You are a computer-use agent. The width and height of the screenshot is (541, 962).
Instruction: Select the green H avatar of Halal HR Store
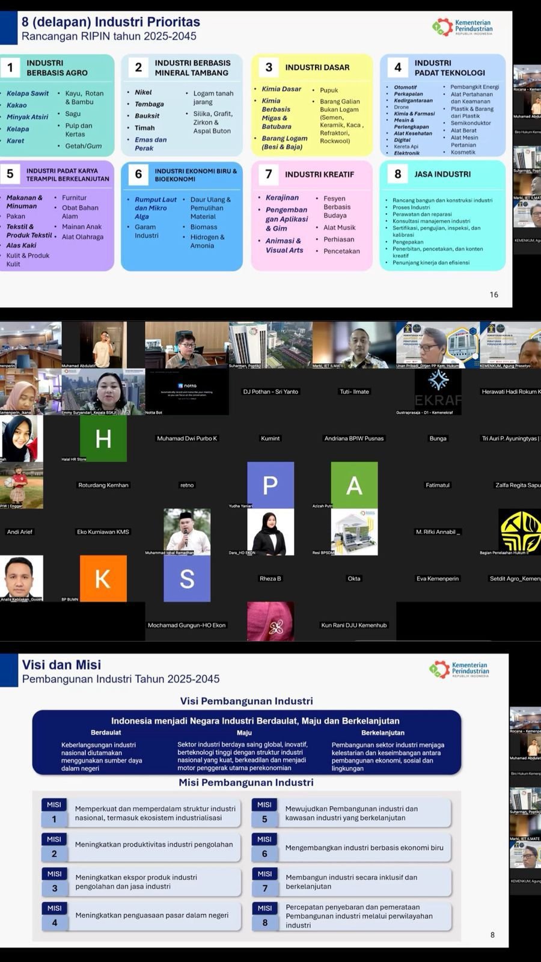click(x=103, y=439)
